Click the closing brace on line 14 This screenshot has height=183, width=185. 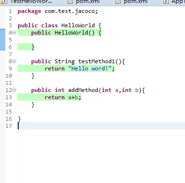click(x=33, y=104)
